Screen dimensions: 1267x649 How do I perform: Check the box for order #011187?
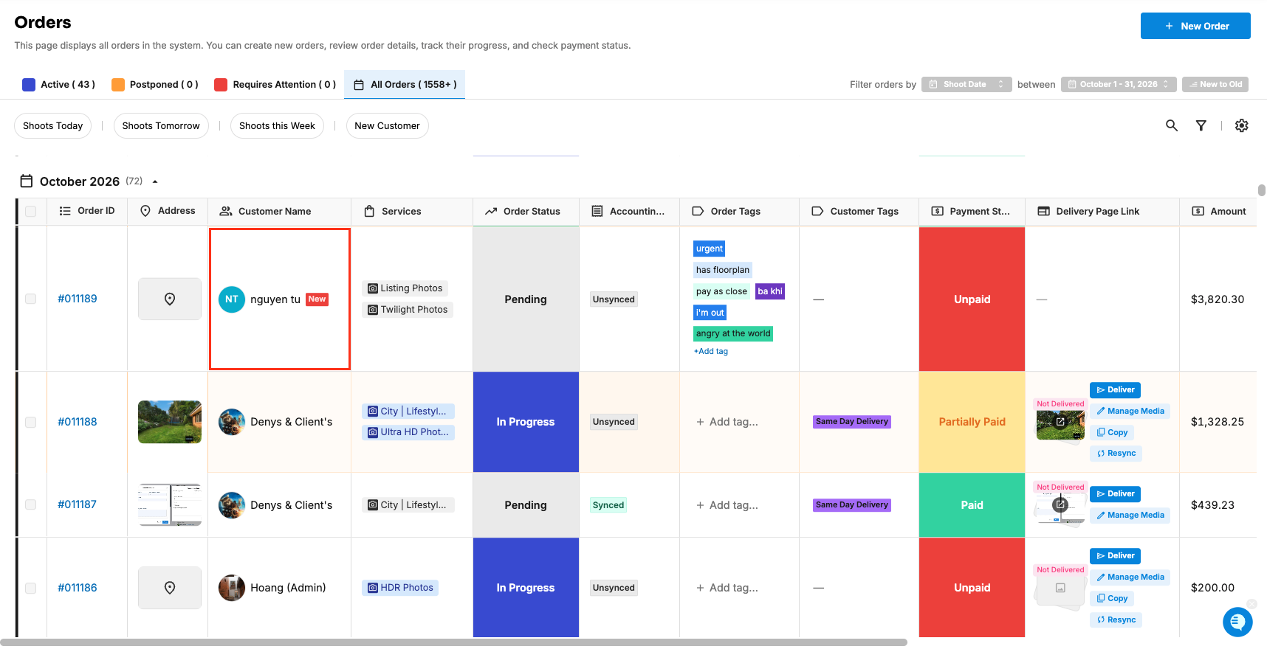[31, 504]
